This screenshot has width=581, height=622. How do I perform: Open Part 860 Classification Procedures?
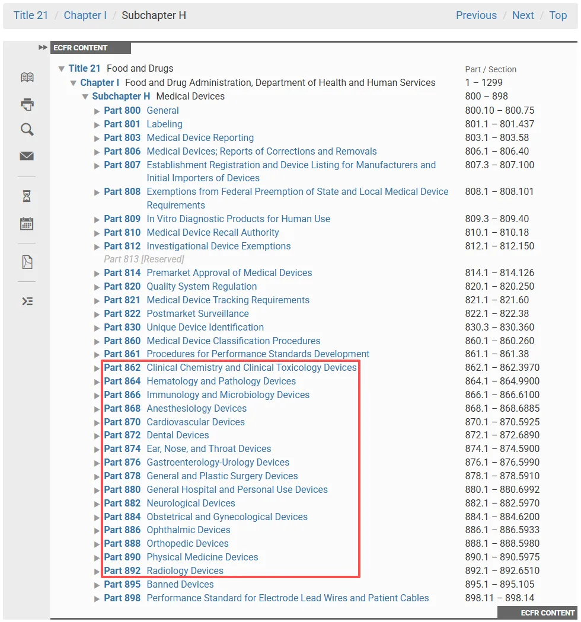pos(212,341)
